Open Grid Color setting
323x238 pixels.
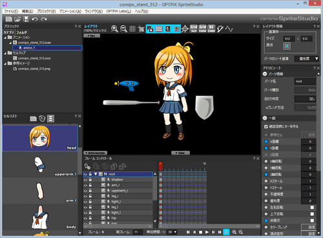click(203, 28)
